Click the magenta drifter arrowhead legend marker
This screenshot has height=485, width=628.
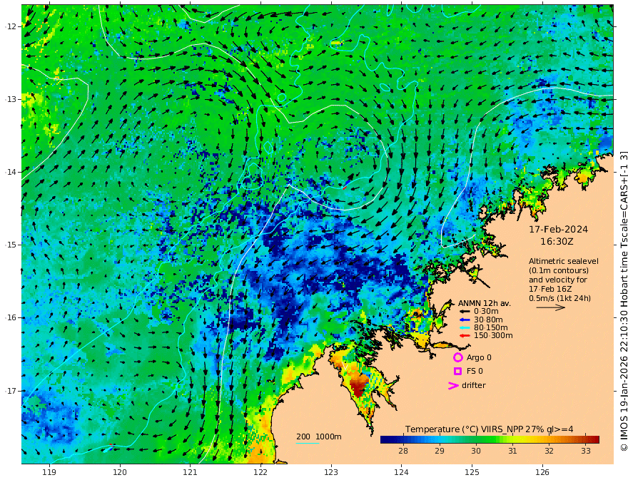tap(453, 385)
